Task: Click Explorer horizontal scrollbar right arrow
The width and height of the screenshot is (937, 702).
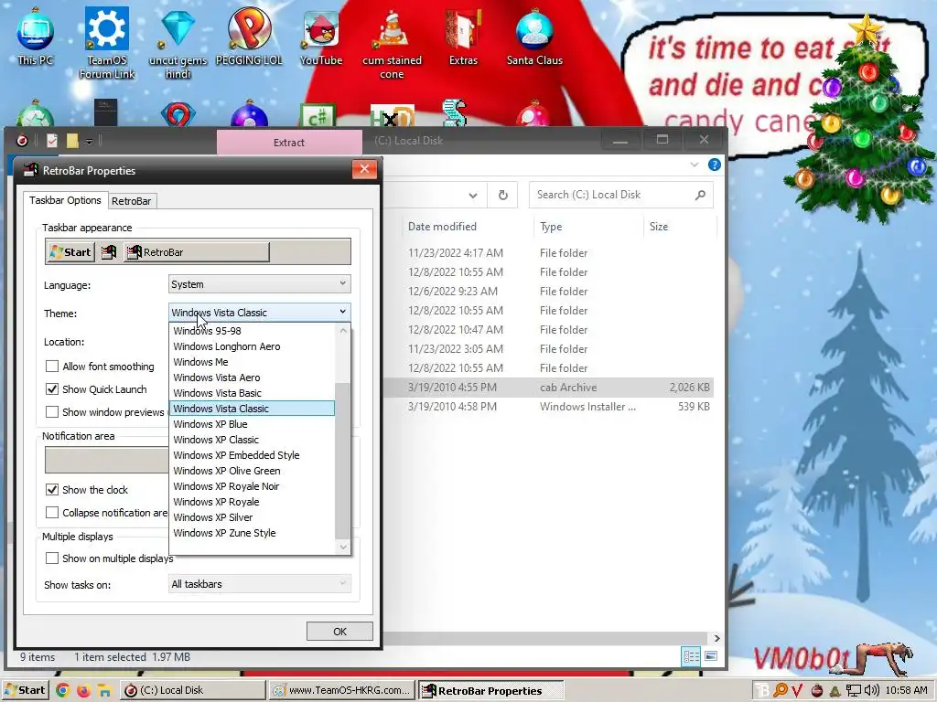Action: pyautogui.click(x=716, y=638)
